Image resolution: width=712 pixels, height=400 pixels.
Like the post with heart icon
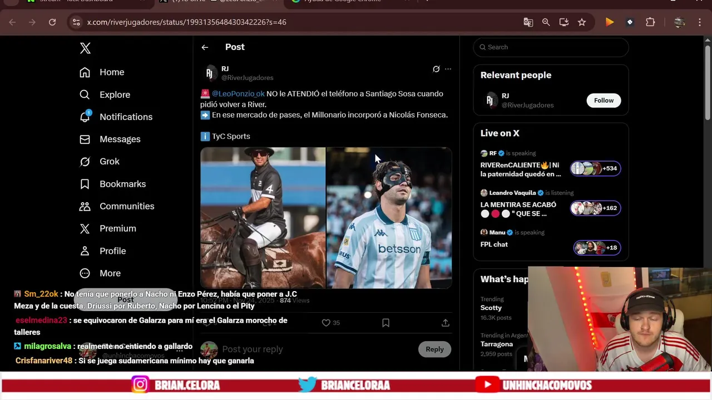326,323
